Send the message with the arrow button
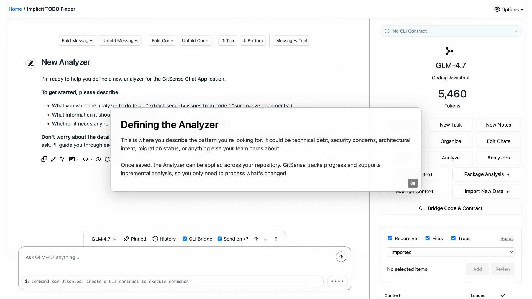Screen dimensions: 532x299 pos(341,257)
